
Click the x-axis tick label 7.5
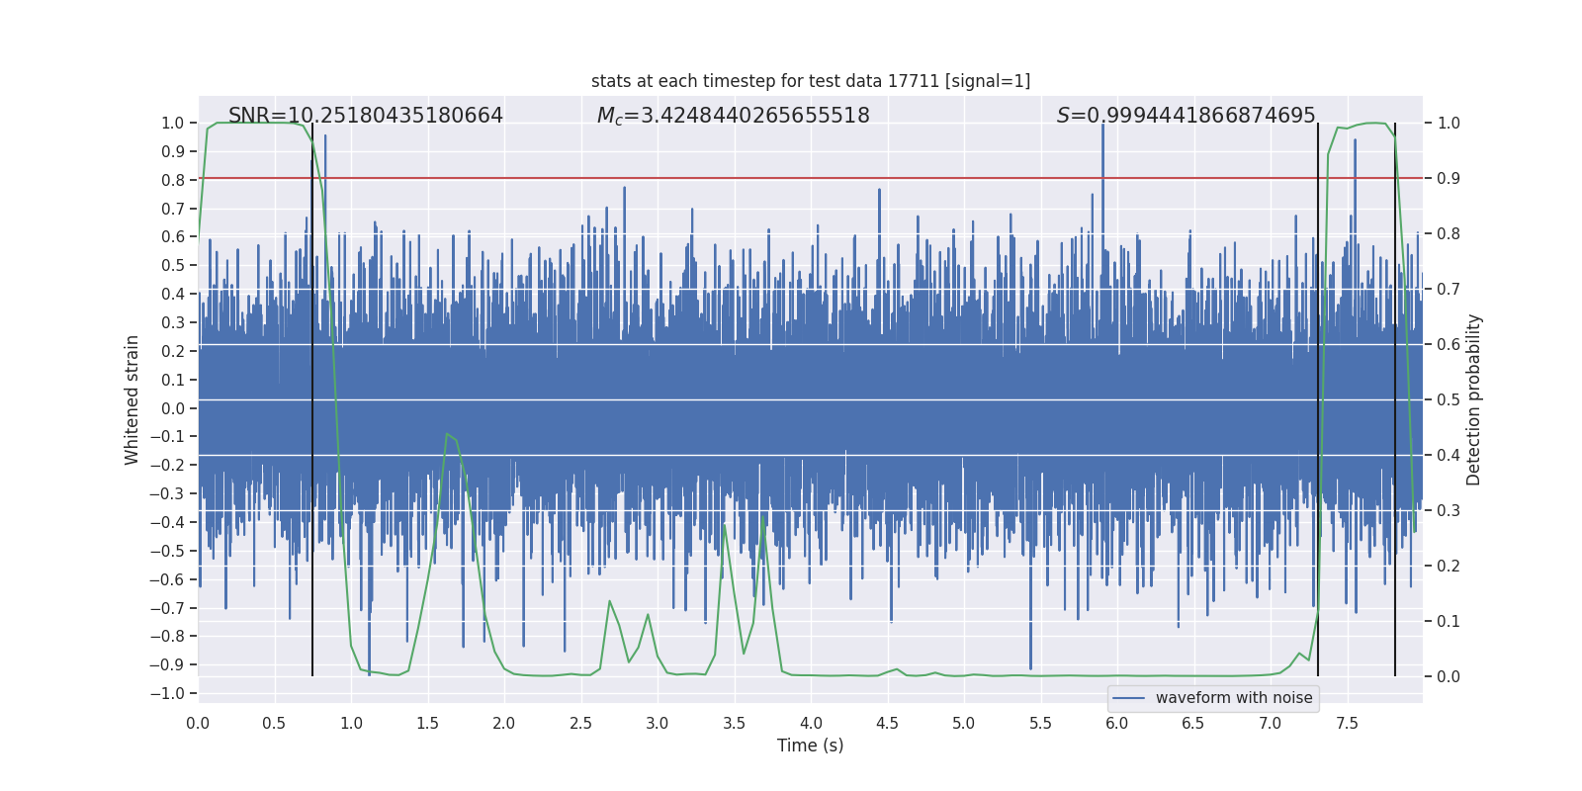(1347, 723)
